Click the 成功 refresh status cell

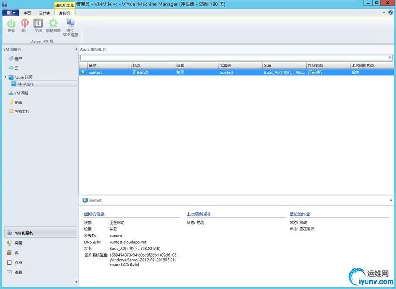point(355,72)
